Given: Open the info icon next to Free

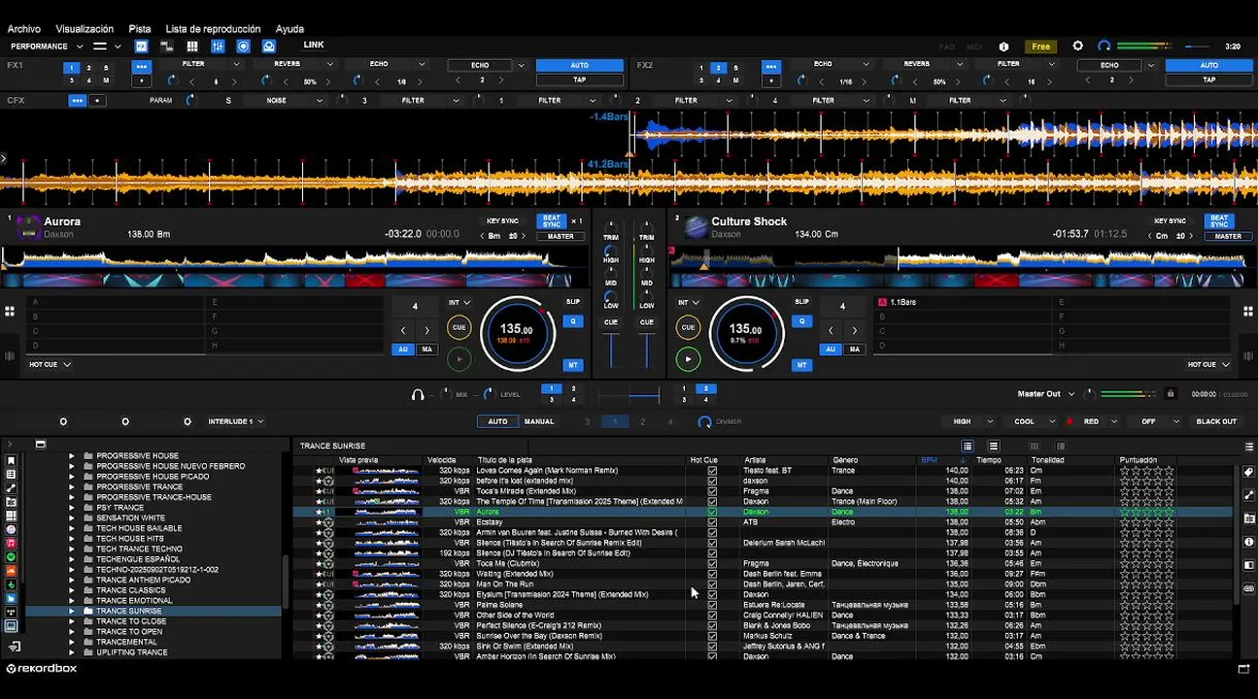Looking at the screenshot, I should coord(1003,47).
